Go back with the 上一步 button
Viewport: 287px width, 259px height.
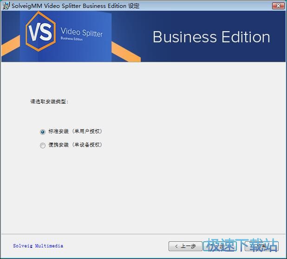[x=185, y=246]
